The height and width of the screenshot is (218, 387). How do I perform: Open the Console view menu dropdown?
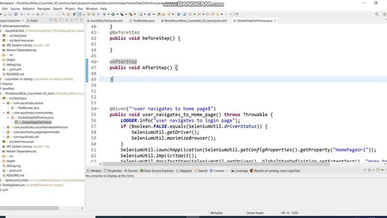tap(382, 170)
